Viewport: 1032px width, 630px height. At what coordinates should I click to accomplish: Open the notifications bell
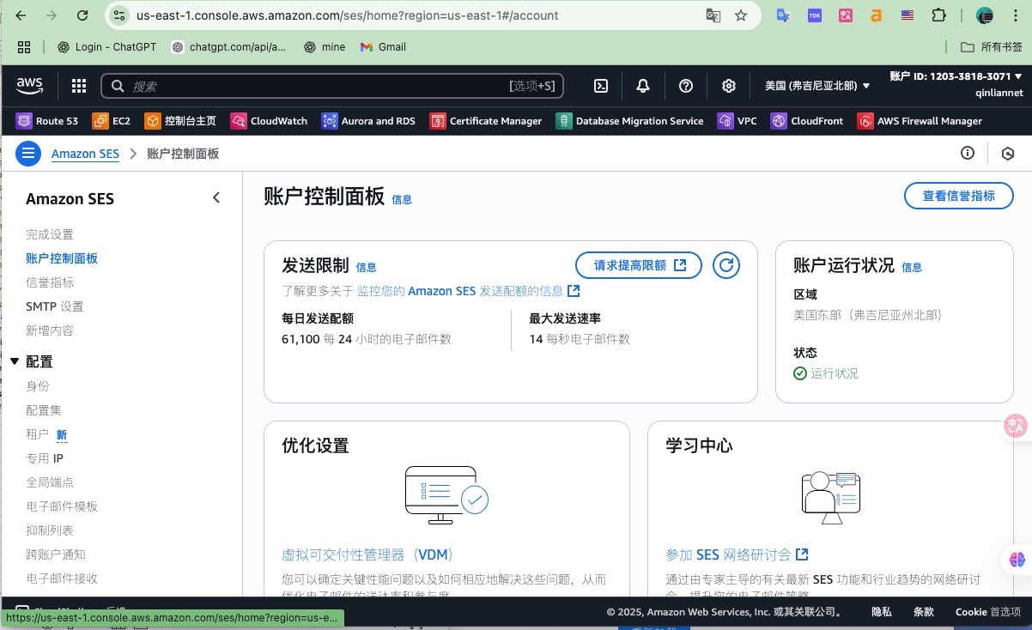tap(643, 86)
